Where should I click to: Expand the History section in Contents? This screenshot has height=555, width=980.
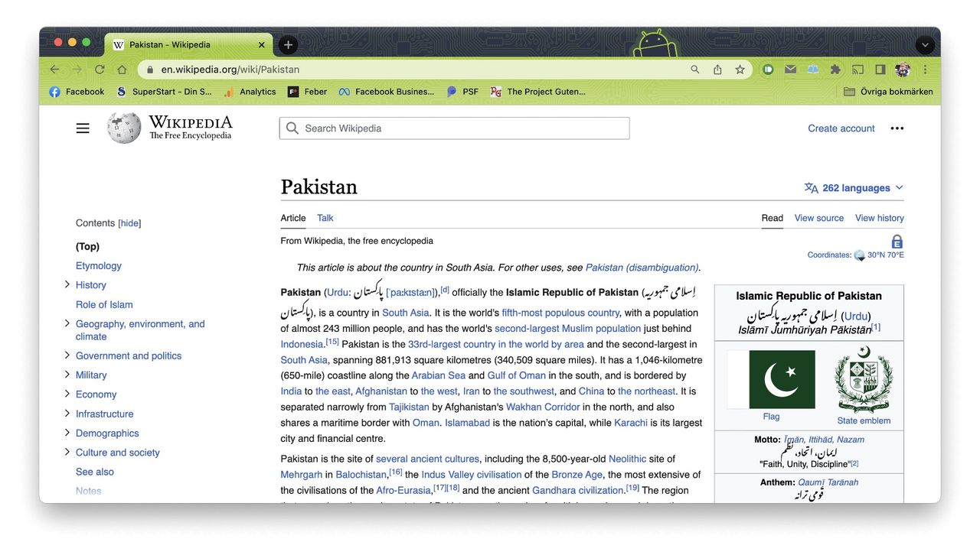[x=67, y=284]
